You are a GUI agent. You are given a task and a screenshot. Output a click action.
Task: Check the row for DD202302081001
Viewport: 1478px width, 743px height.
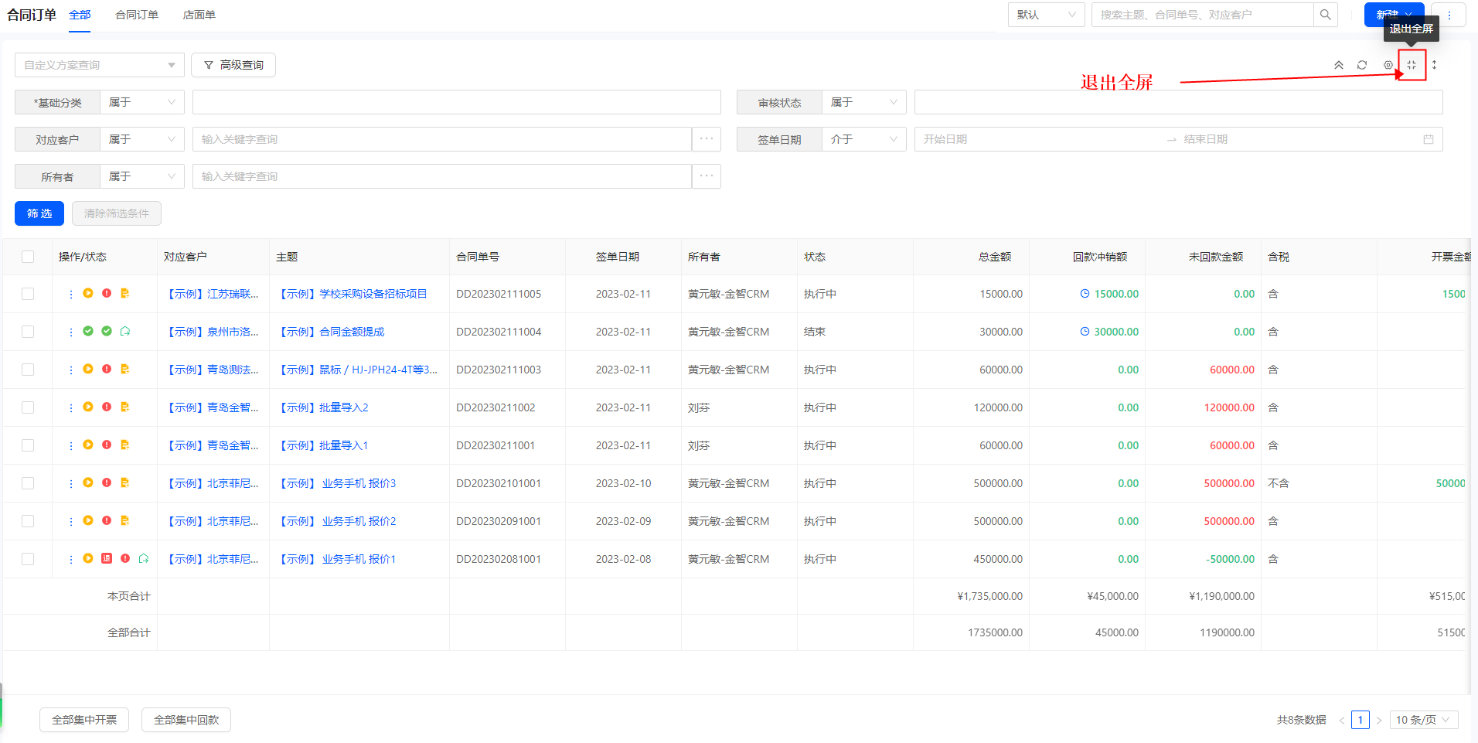(28, 559)
